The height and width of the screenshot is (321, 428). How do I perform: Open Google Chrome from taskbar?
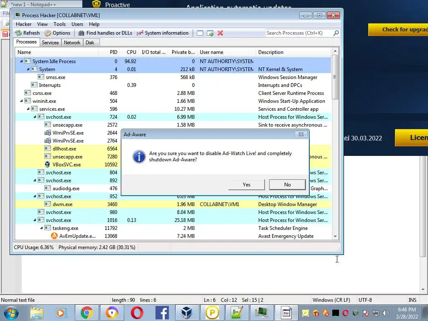coord(87,313)
